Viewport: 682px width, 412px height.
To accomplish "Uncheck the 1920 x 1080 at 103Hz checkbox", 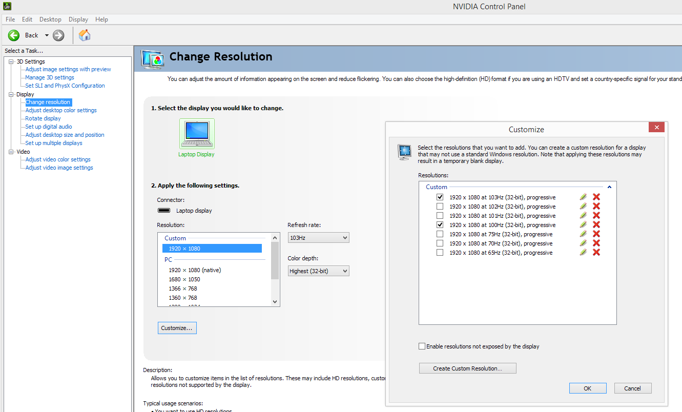I will (x=440, y=197).
